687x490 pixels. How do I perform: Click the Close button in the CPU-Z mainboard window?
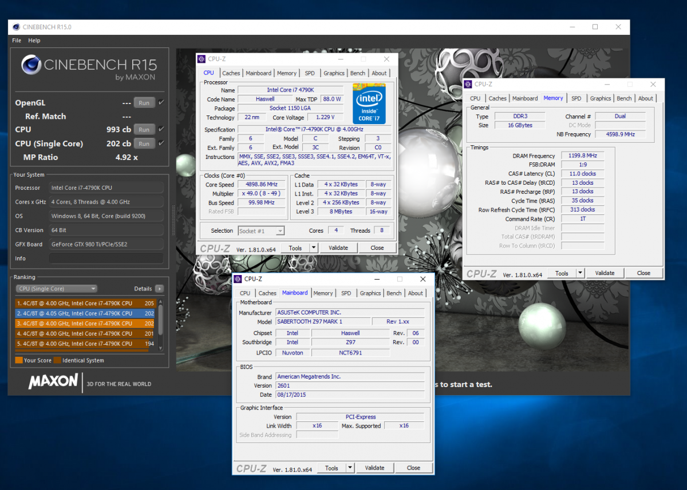(x=413, y=468)
